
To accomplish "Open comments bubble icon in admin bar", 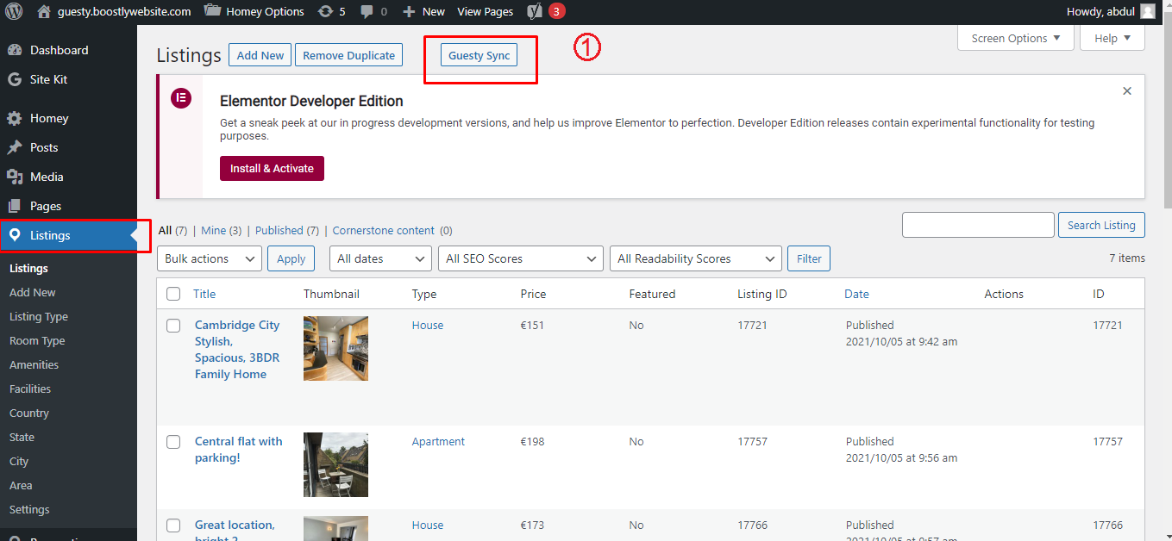I will point(367,11).
